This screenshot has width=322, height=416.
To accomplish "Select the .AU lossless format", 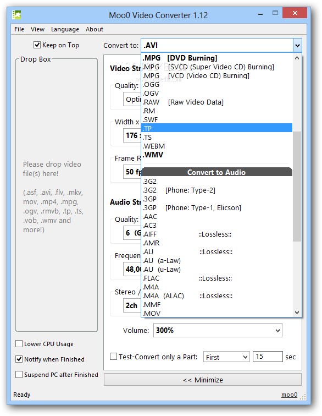I will [217, 252].
